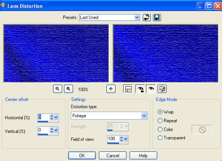Toggle the show/hide previews icon

(128, 89)
